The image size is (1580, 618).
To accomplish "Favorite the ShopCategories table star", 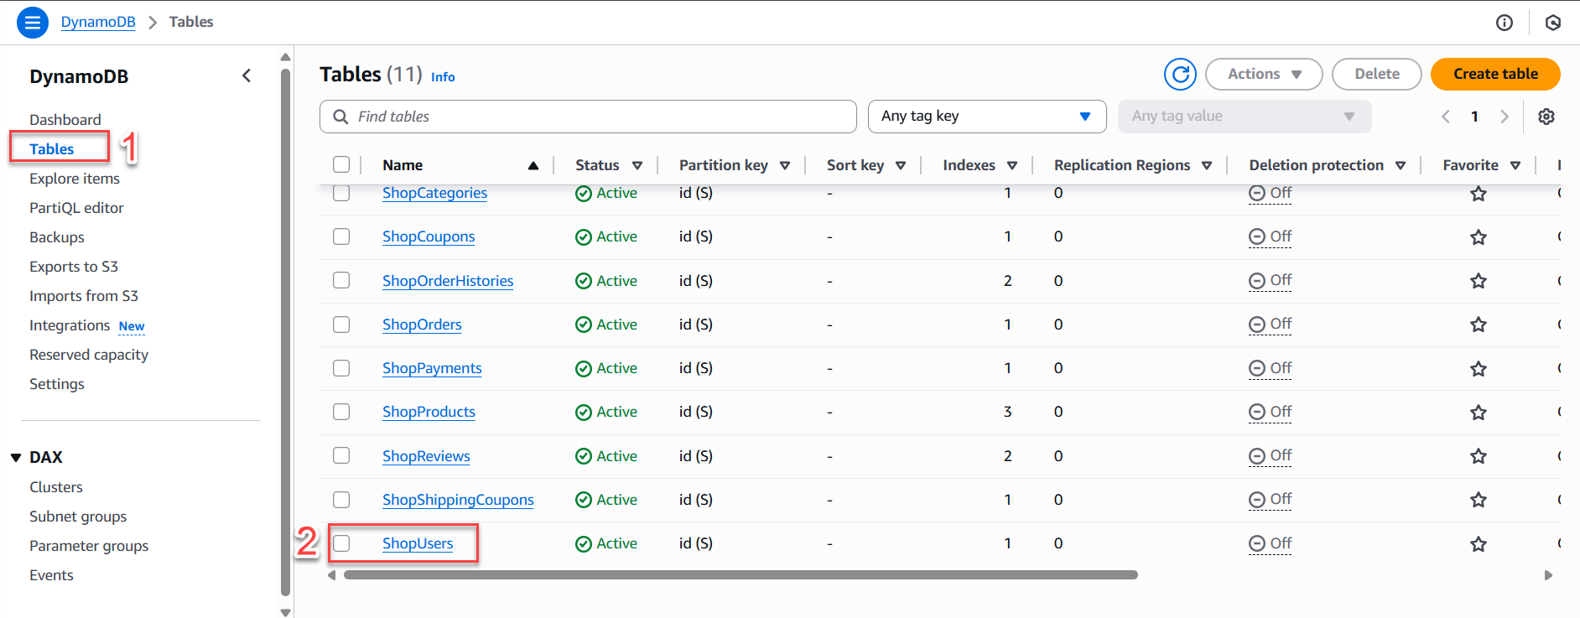I will click(x=1479, y=194).
